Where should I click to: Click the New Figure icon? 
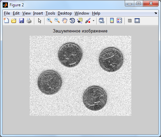pyautogui.click(x=6, y=21)
